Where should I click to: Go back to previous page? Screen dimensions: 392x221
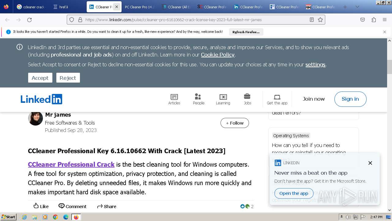point(7,20)
